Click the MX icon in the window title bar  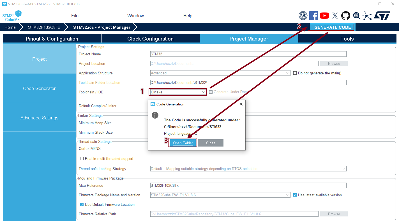(4, 4)
